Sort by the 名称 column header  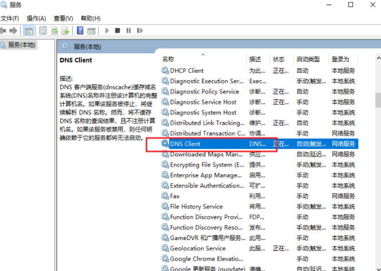tap(168, 59)
